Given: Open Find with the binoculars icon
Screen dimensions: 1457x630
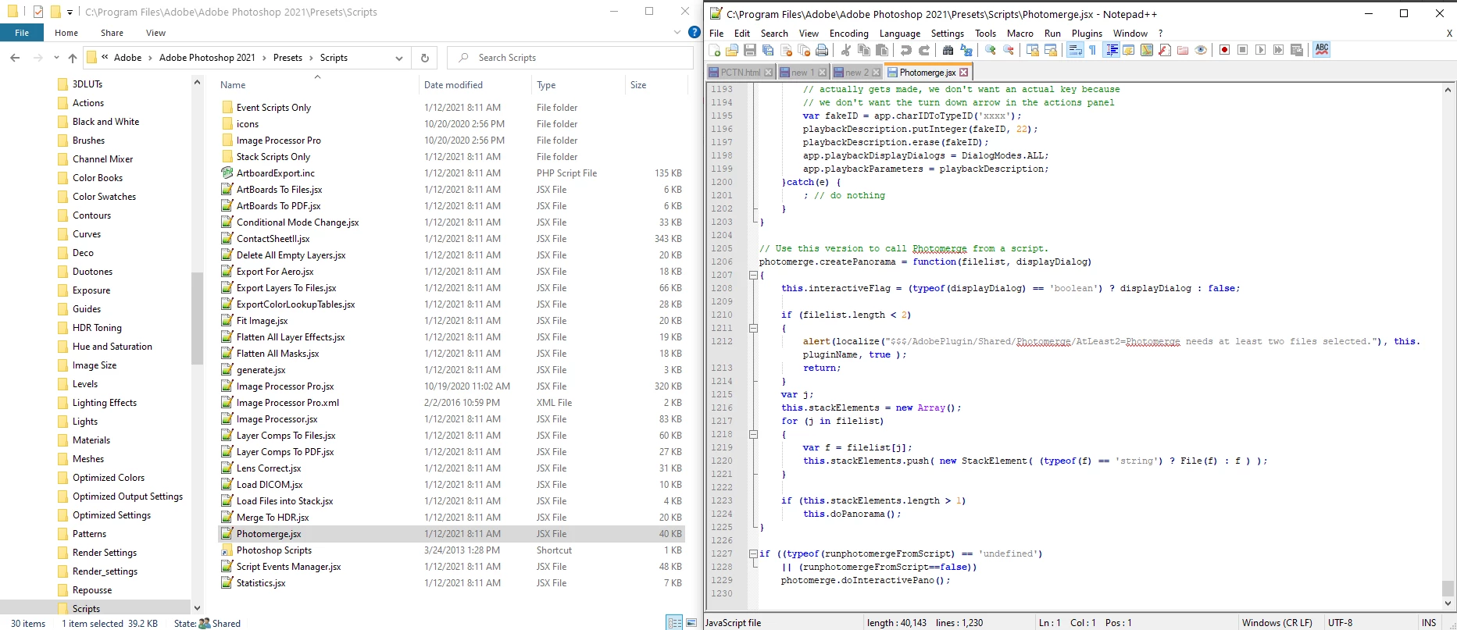Looking at the screenshot, I should 948,50.
